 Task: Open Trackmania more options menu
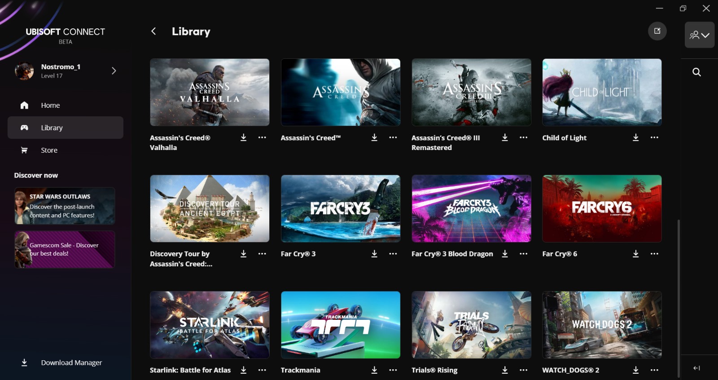(393, 370)
